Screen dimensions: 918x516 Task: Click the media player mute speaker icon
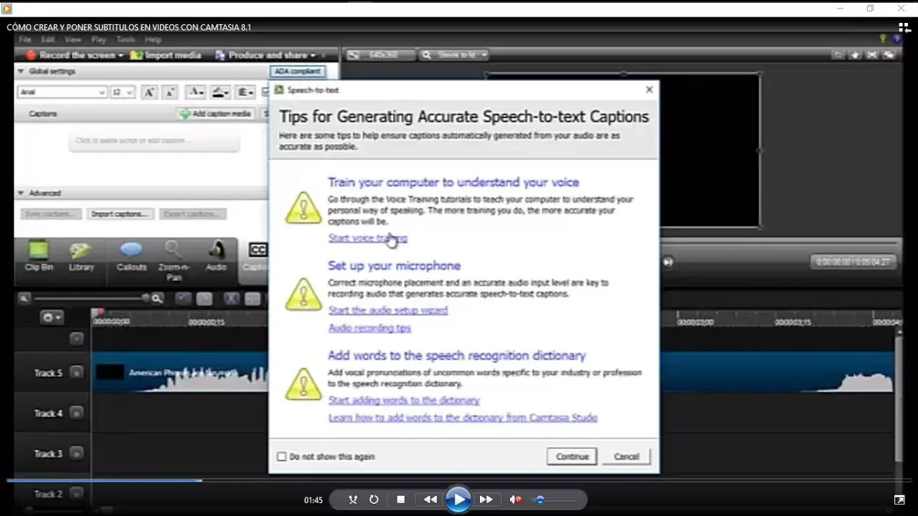(515, 500)
